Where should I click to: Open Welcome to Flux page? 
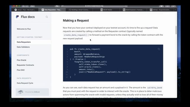pyautogui.click(x=24, y=29)
